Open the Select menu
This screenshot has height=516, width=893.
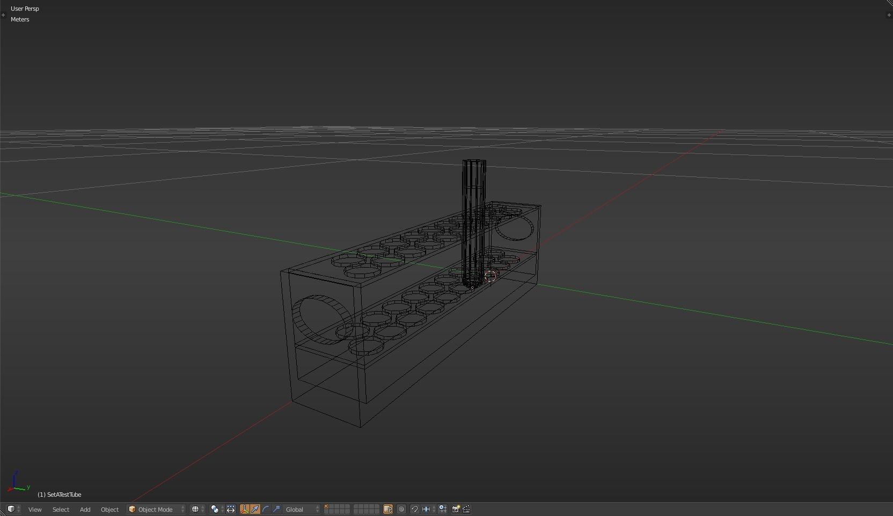[61, 509]
